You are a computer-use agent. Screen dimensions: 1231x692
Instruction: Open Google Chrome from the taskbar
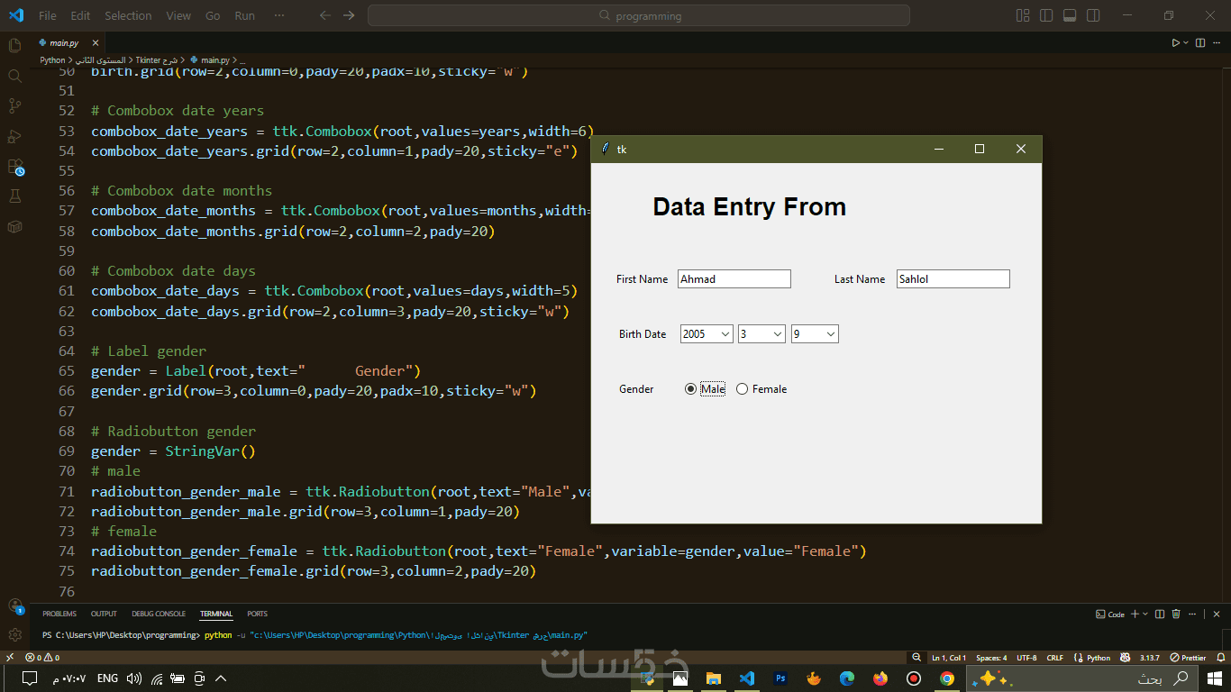click(x=947, y=678)
